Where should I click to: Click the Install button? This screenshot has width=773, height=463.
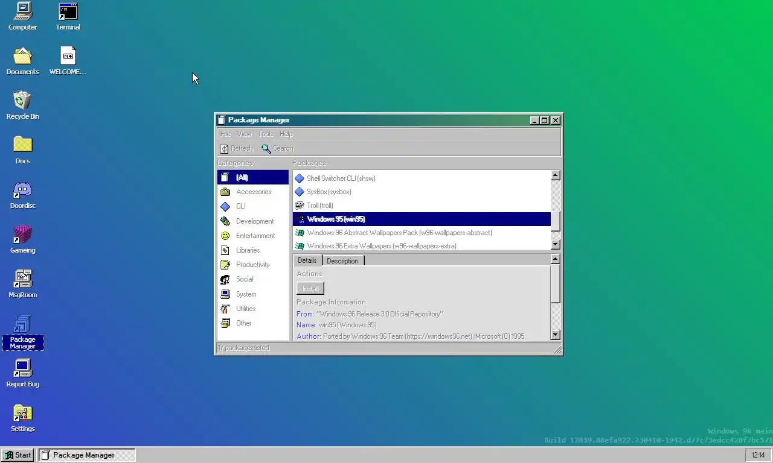[310, 288]
